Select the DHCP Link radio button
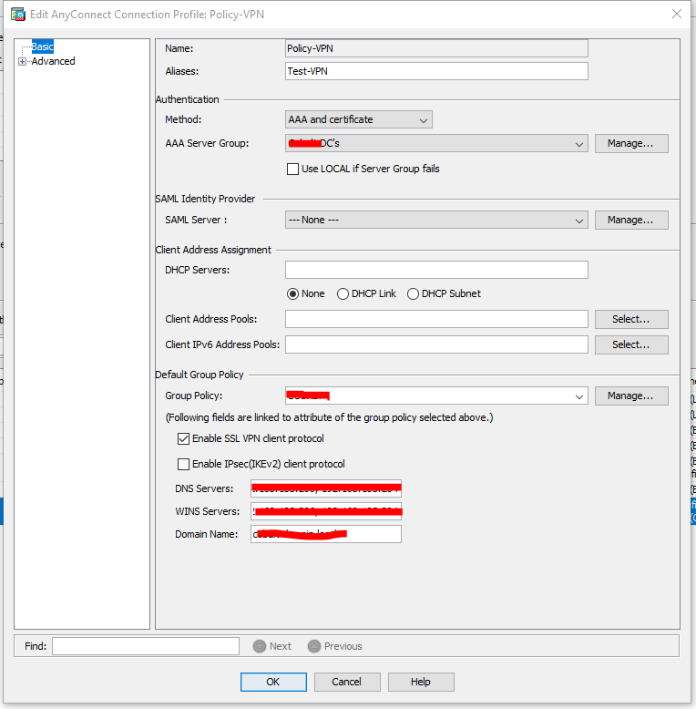This screenshot has width=696, height=709. coord(343,294)
